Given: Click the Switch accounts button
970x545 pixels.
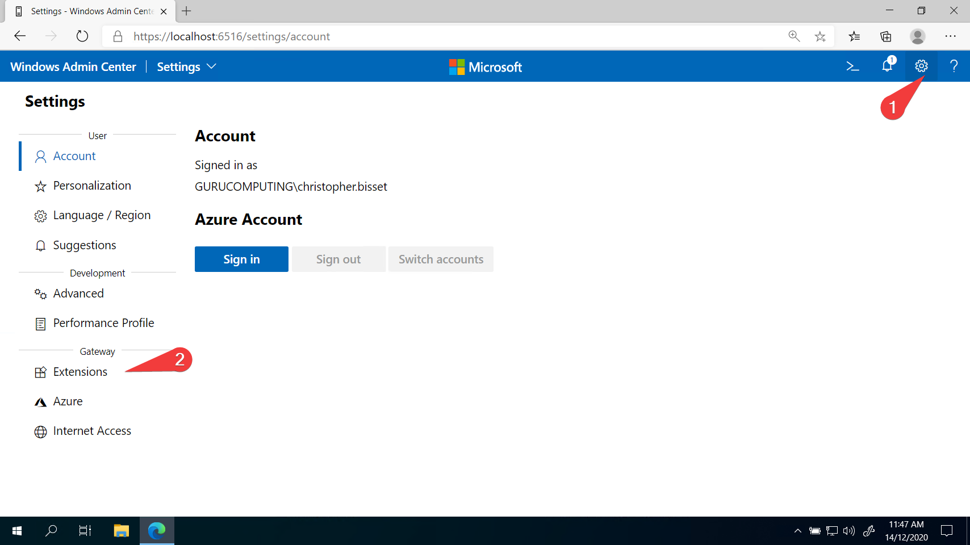Looking at the screenshot, I should 441,259.
